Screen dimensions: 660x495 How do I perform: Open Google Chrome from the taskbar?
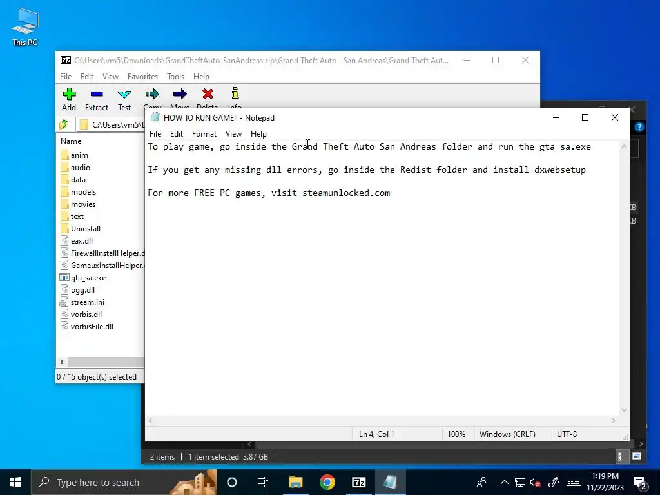pos(327,482)
